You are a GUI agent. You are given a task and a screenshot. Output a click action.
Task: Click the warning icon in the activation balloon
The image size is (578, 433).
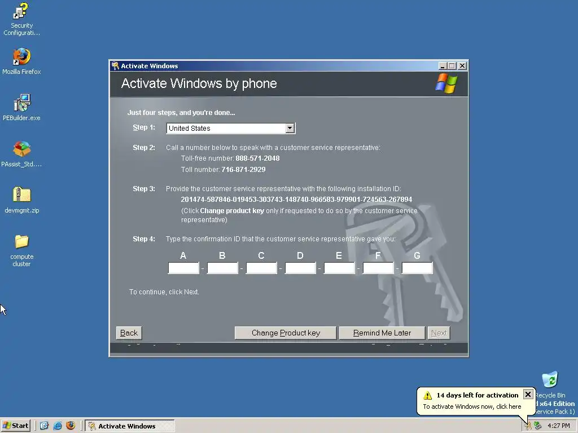click(x=428, y=395)
